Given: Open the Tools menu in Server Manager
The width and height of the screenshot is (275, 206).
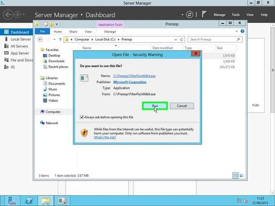Looking at the screenshot, I should pyautogui.click(x=236, y=14).
